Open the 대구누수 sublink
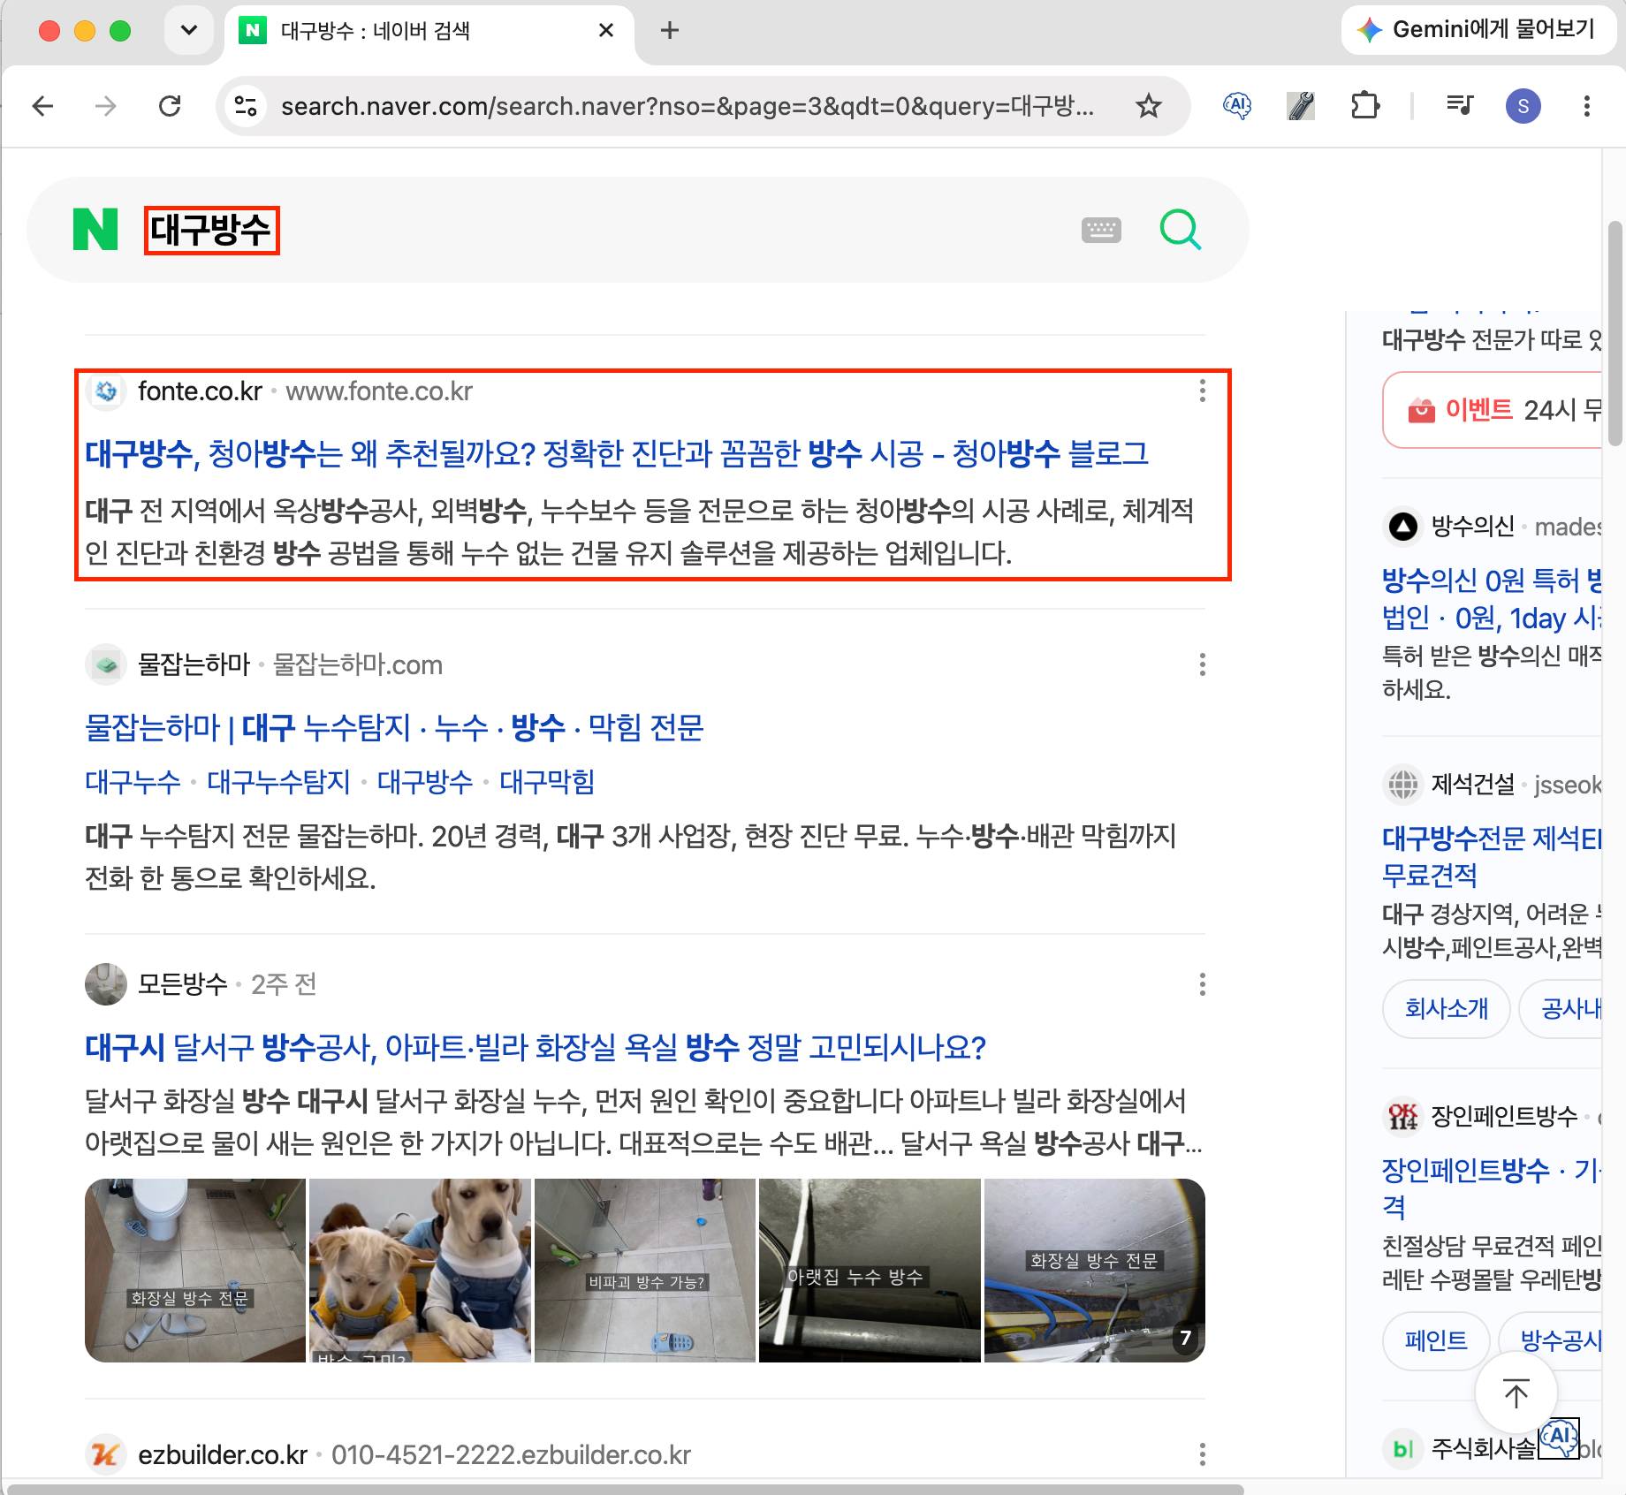The image size is (1626, 1495). click(133, 782)
